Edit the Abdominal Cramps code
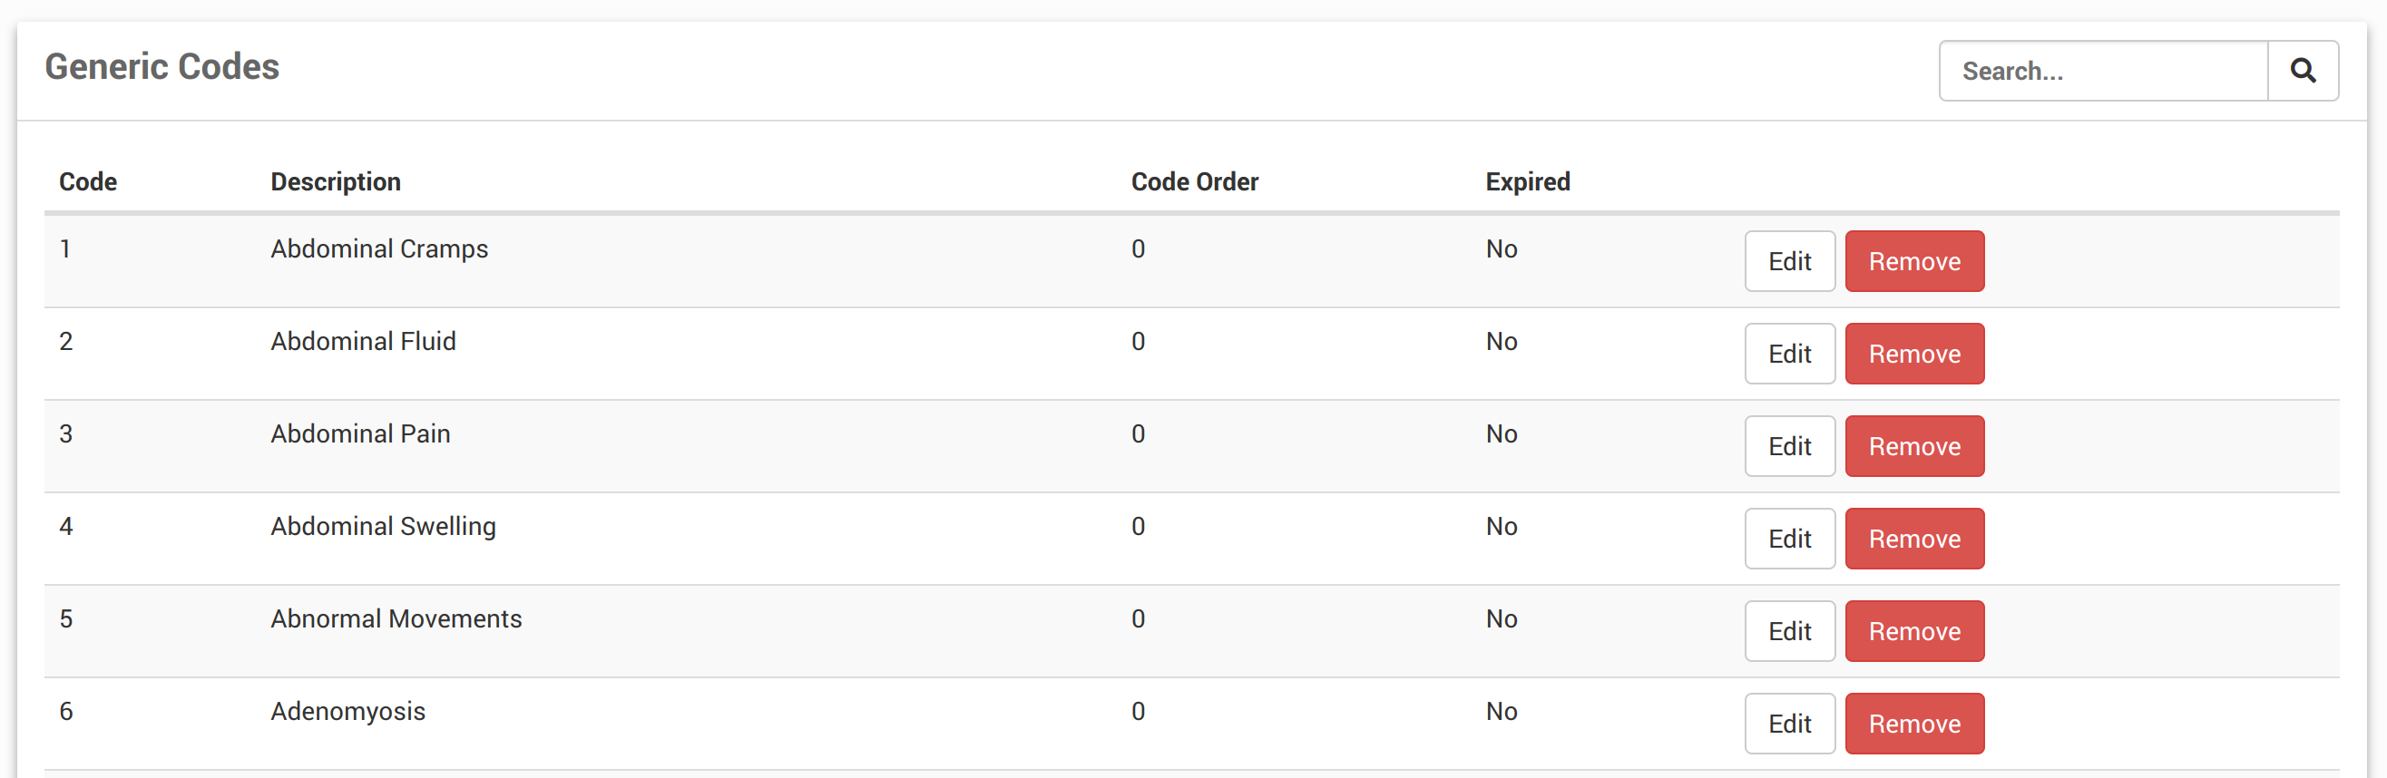 point(1788,261)
